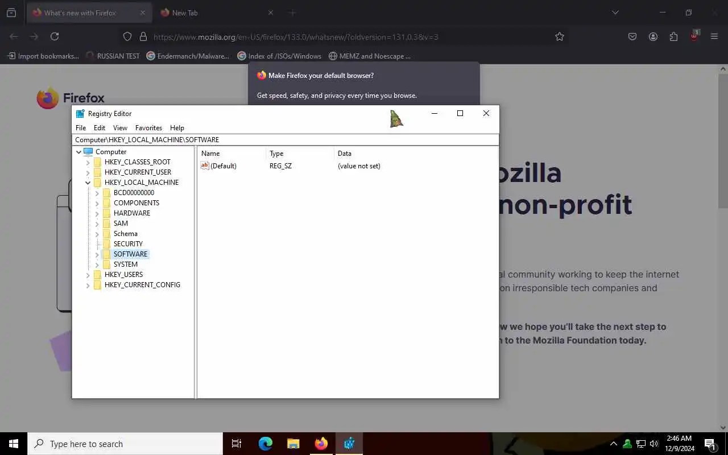Open the Index of /ISOs/Windows bookmark
This screenshot has height=455, width=728.
(279, 56)
